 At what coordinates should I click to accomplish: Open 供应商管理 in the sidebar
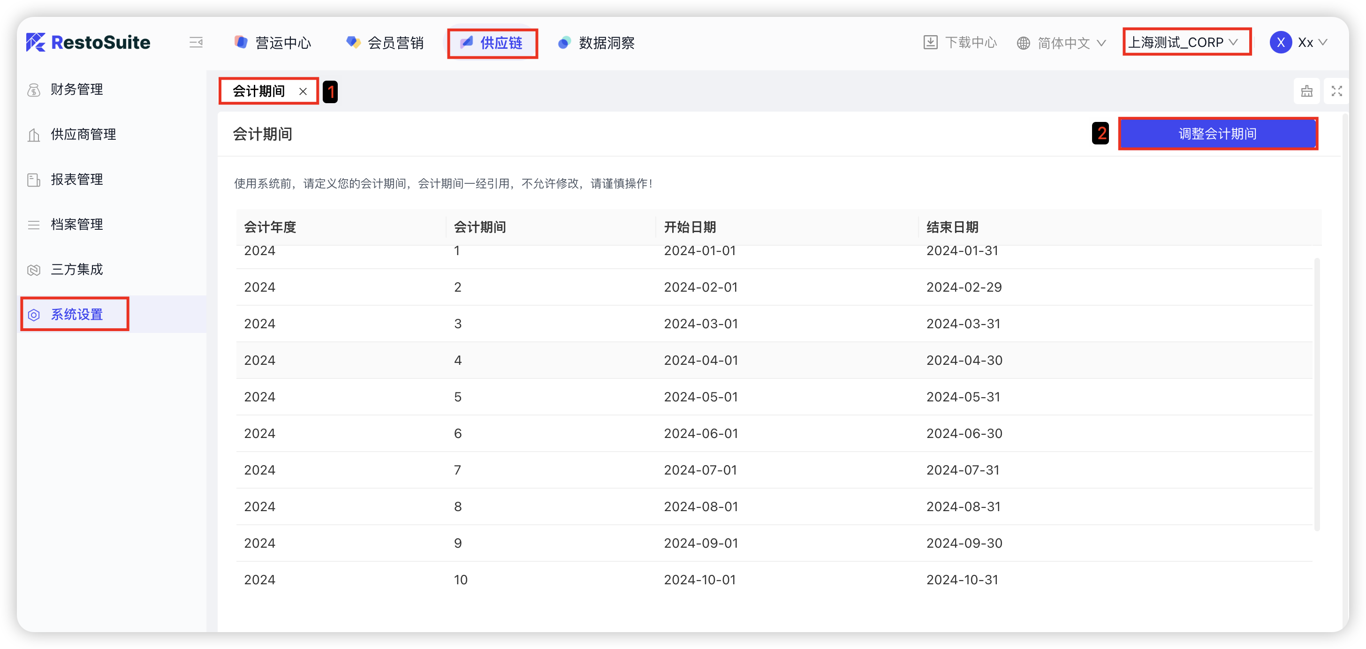tap(83, 135)
